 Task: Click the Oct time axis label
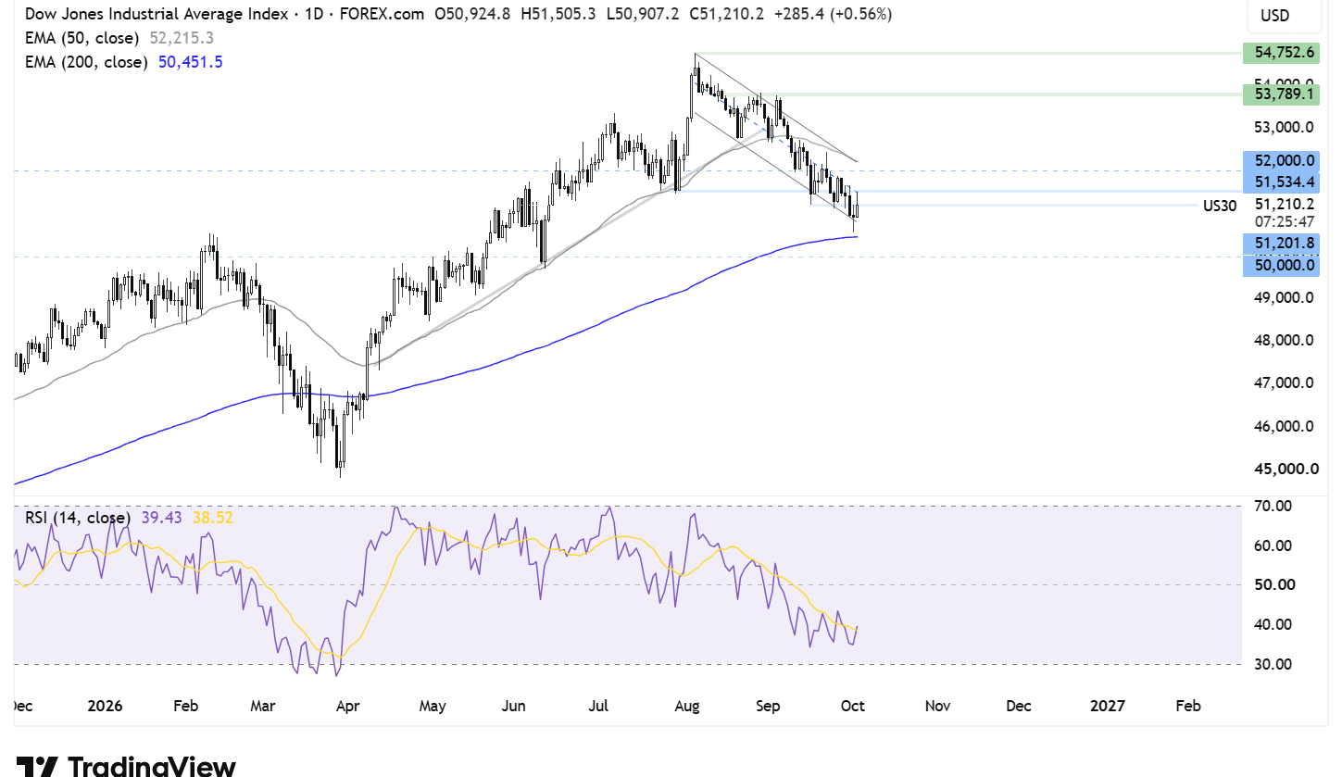point(852,706)
